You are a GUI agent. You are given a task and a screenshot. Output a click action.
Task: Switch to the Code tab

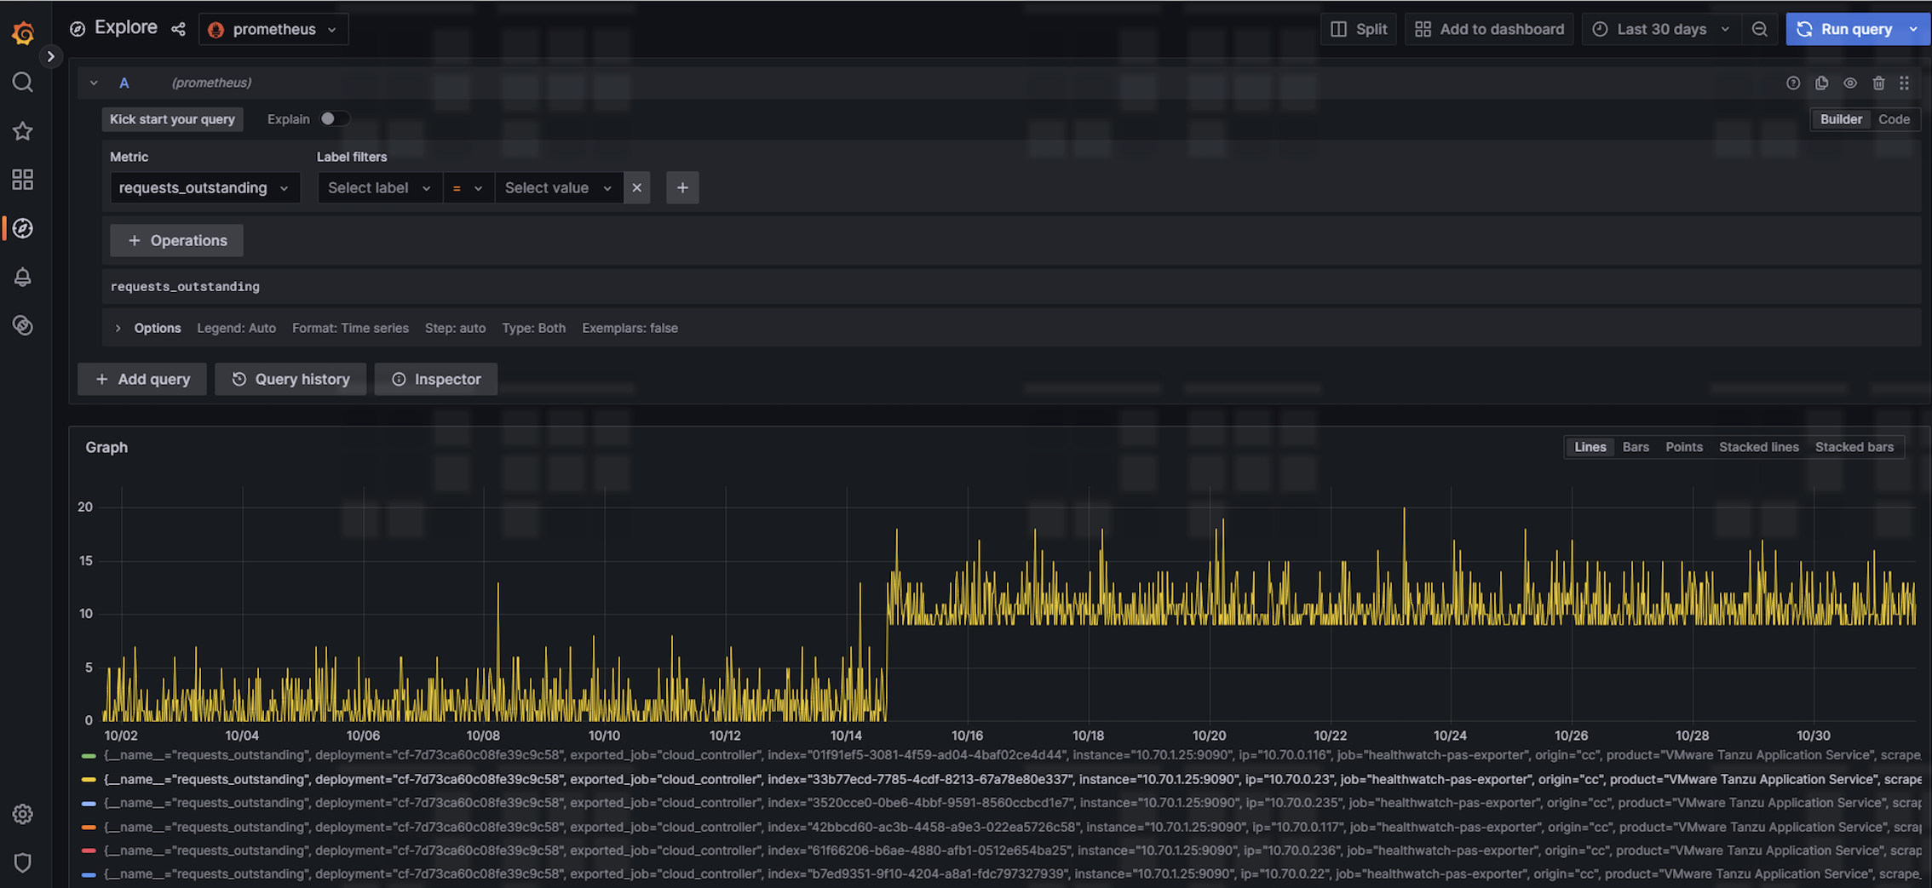[1894, 119]
